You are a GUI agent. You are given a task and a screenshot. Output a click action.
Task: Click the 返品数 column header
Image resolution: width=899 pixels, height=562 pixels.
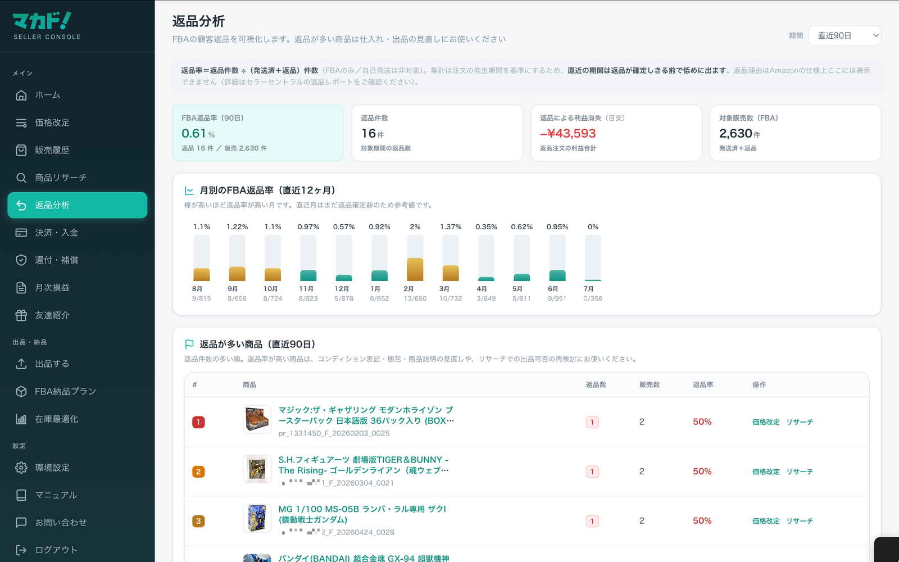click(x=596, y=385)
